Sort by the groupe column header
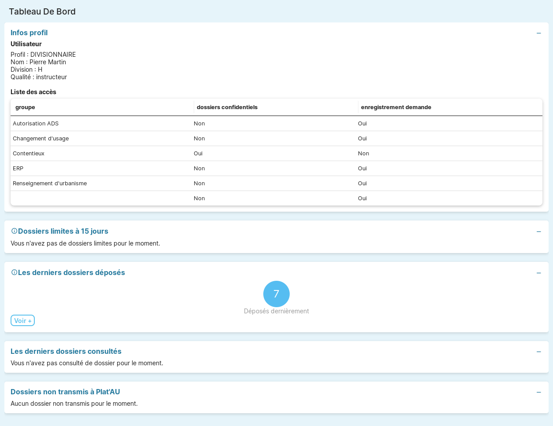Image resolution: width=553 pixels, height=426 pixels. pos(25,107)
